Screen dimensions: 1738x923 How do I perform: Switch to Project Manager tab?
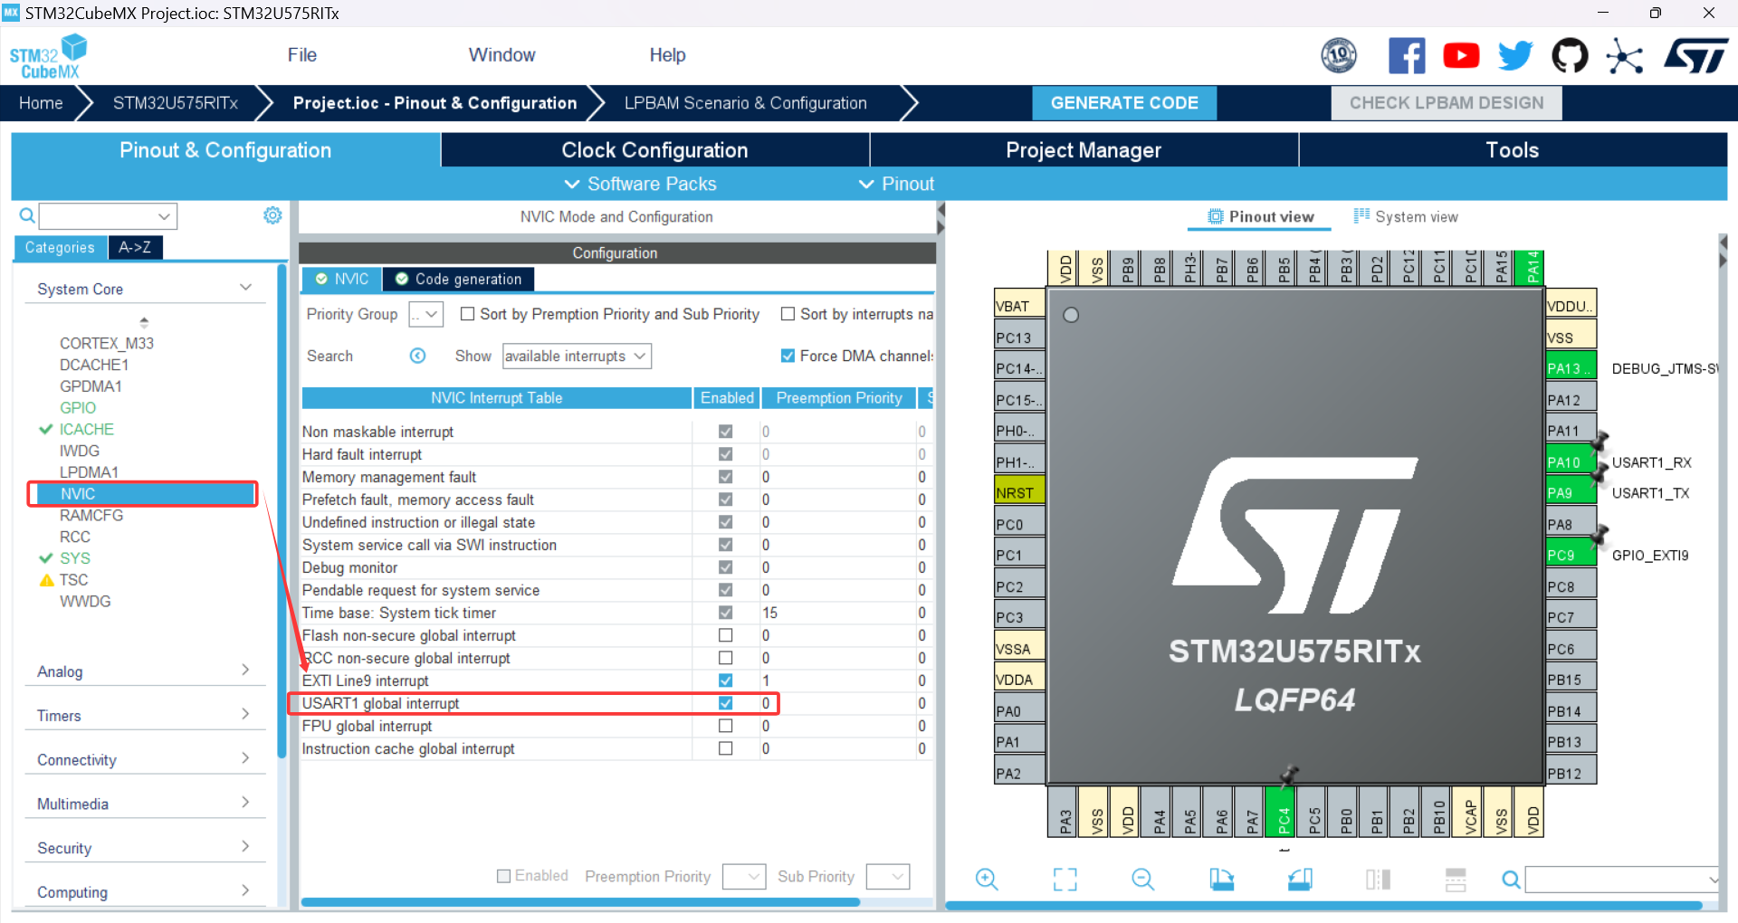pos(1084,150)
